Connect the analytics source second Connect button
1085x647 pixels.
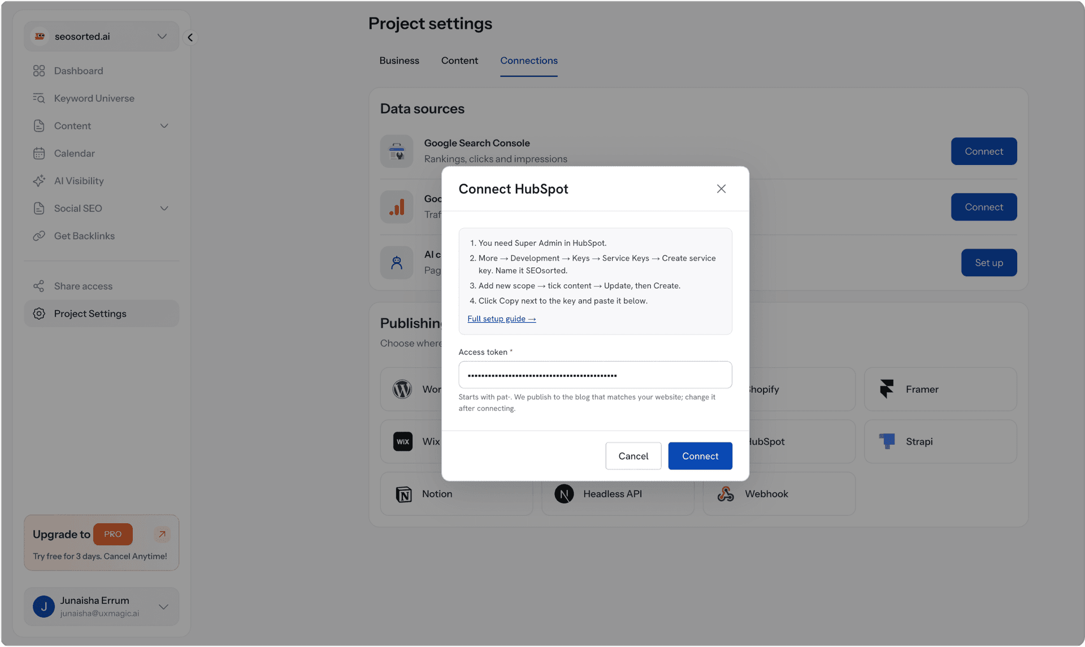click(984, 207)
